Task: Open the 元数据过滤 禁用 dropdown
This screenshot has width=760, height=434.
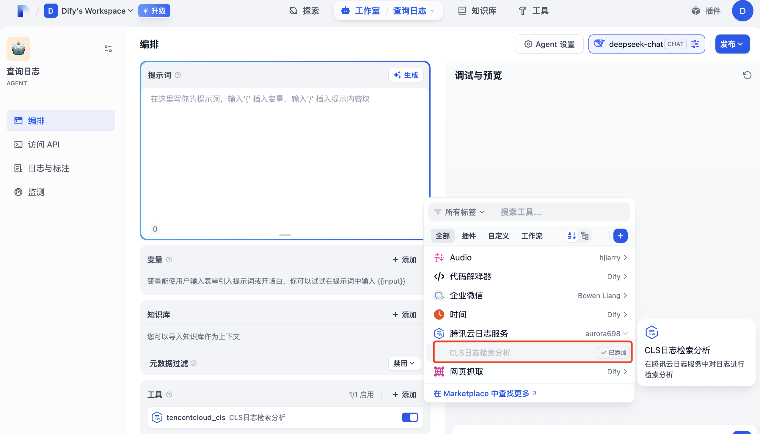Action: (x=404, y=363)
